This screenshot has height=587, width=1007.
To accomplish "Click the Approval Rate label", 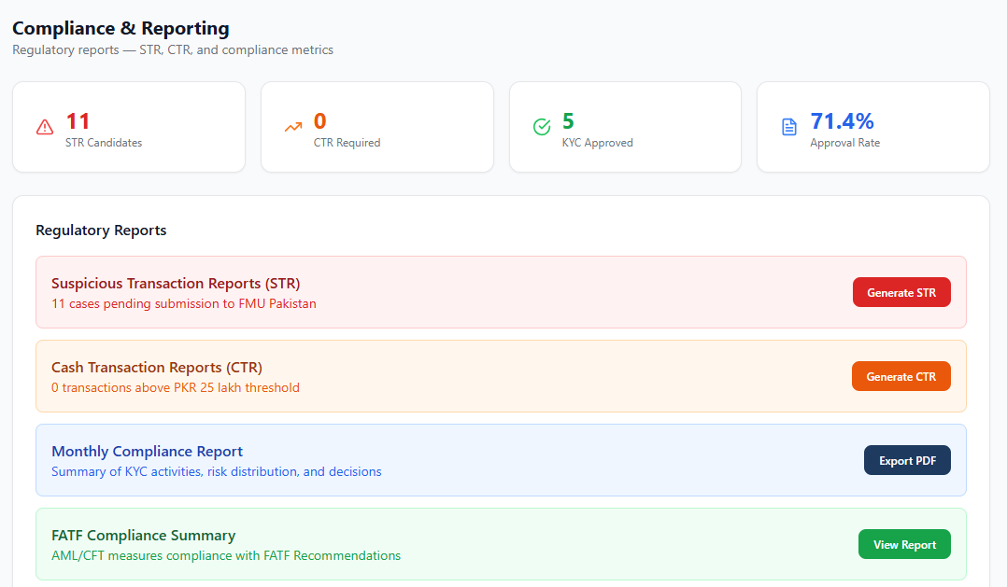I will [x=844, y=143].
